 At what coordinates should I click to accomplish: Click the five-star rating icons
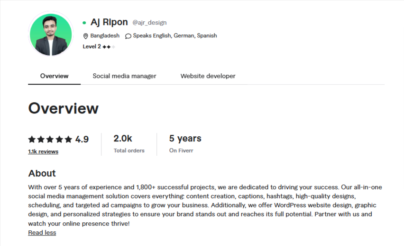(x=50, y=139)
